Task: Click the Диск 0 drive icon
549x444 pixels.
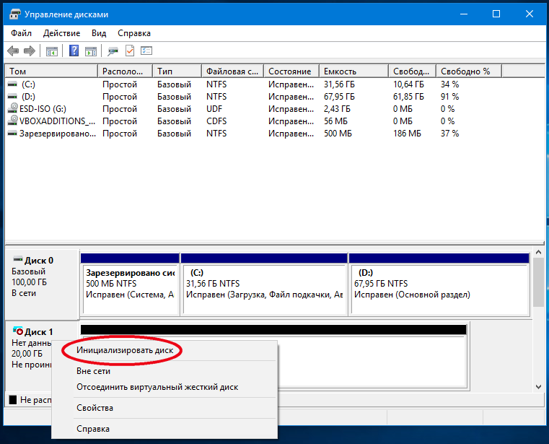Action: pos(18,259)
